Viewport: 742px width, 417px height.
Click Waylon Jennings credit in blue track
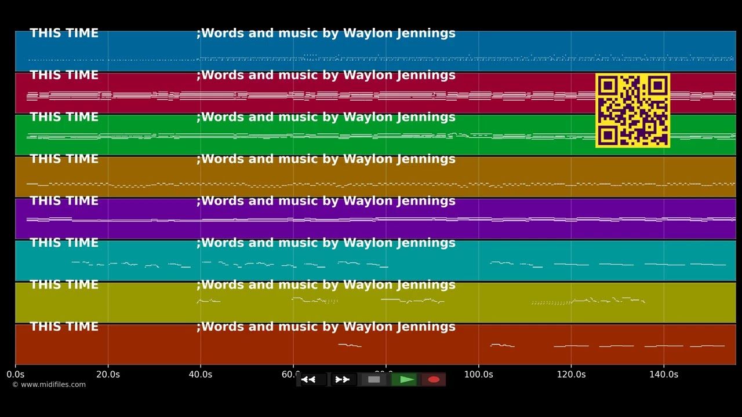point(326,34)
